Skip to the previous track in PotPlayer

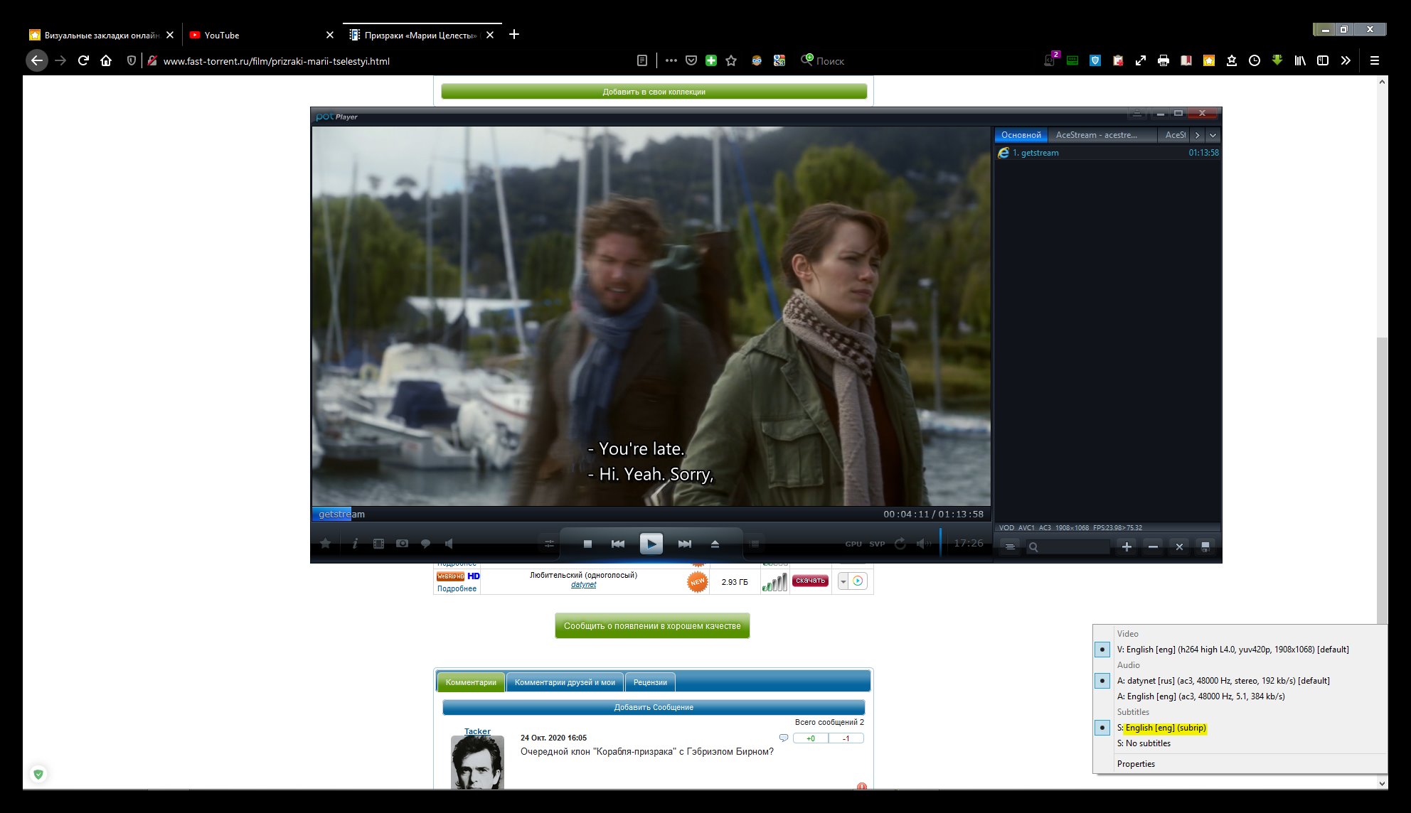tap(618, 544)
